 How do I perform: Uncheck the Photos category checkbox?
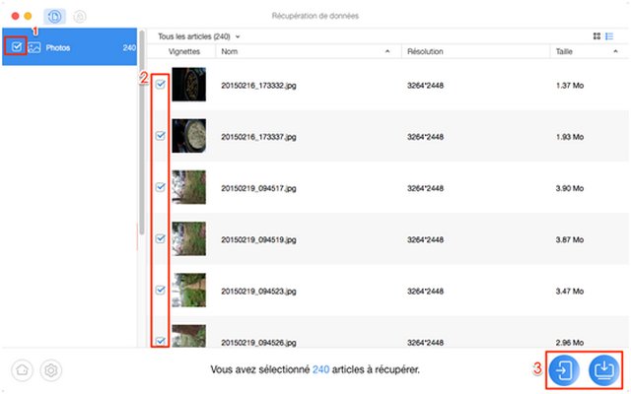coord(17,47)
